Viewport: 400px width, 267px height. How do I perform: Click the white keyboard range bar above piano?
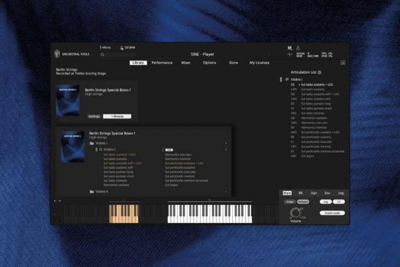pos(210,202)
